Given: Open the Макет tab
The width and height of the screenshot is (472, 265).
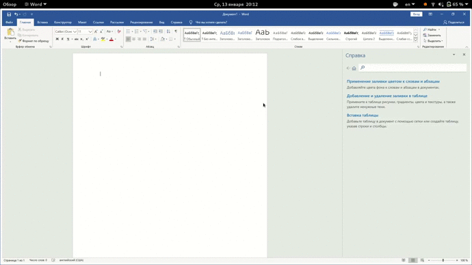Looking at the screenshot, I should 82,23.
